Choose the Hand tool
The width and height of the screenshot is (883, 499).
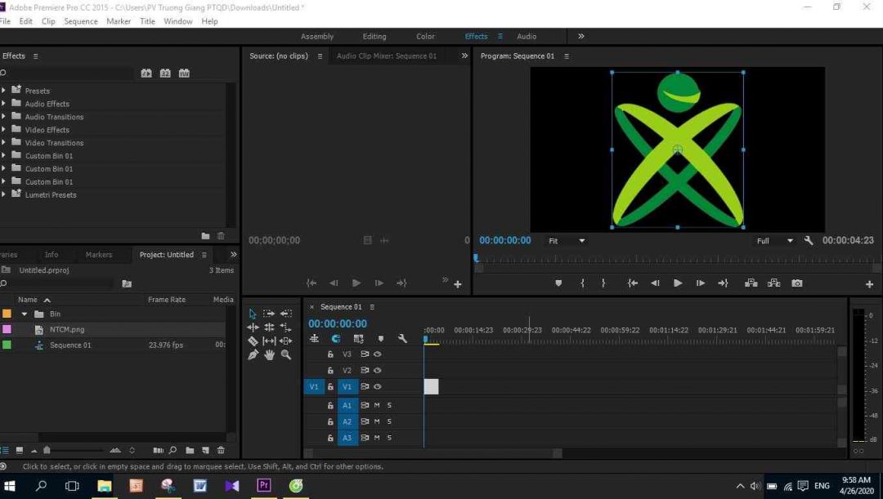[x=269, y=354]
